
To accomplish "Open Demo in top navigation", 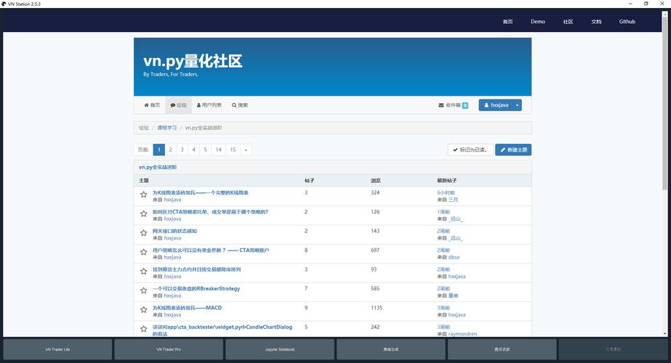I will point(538,21).
